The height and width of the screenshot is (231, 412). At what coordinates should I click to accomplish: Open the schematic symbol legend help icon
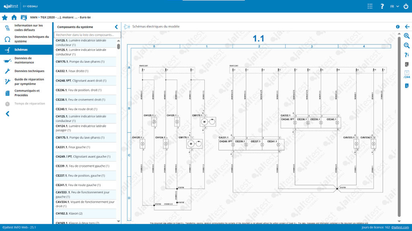[406, 55]
